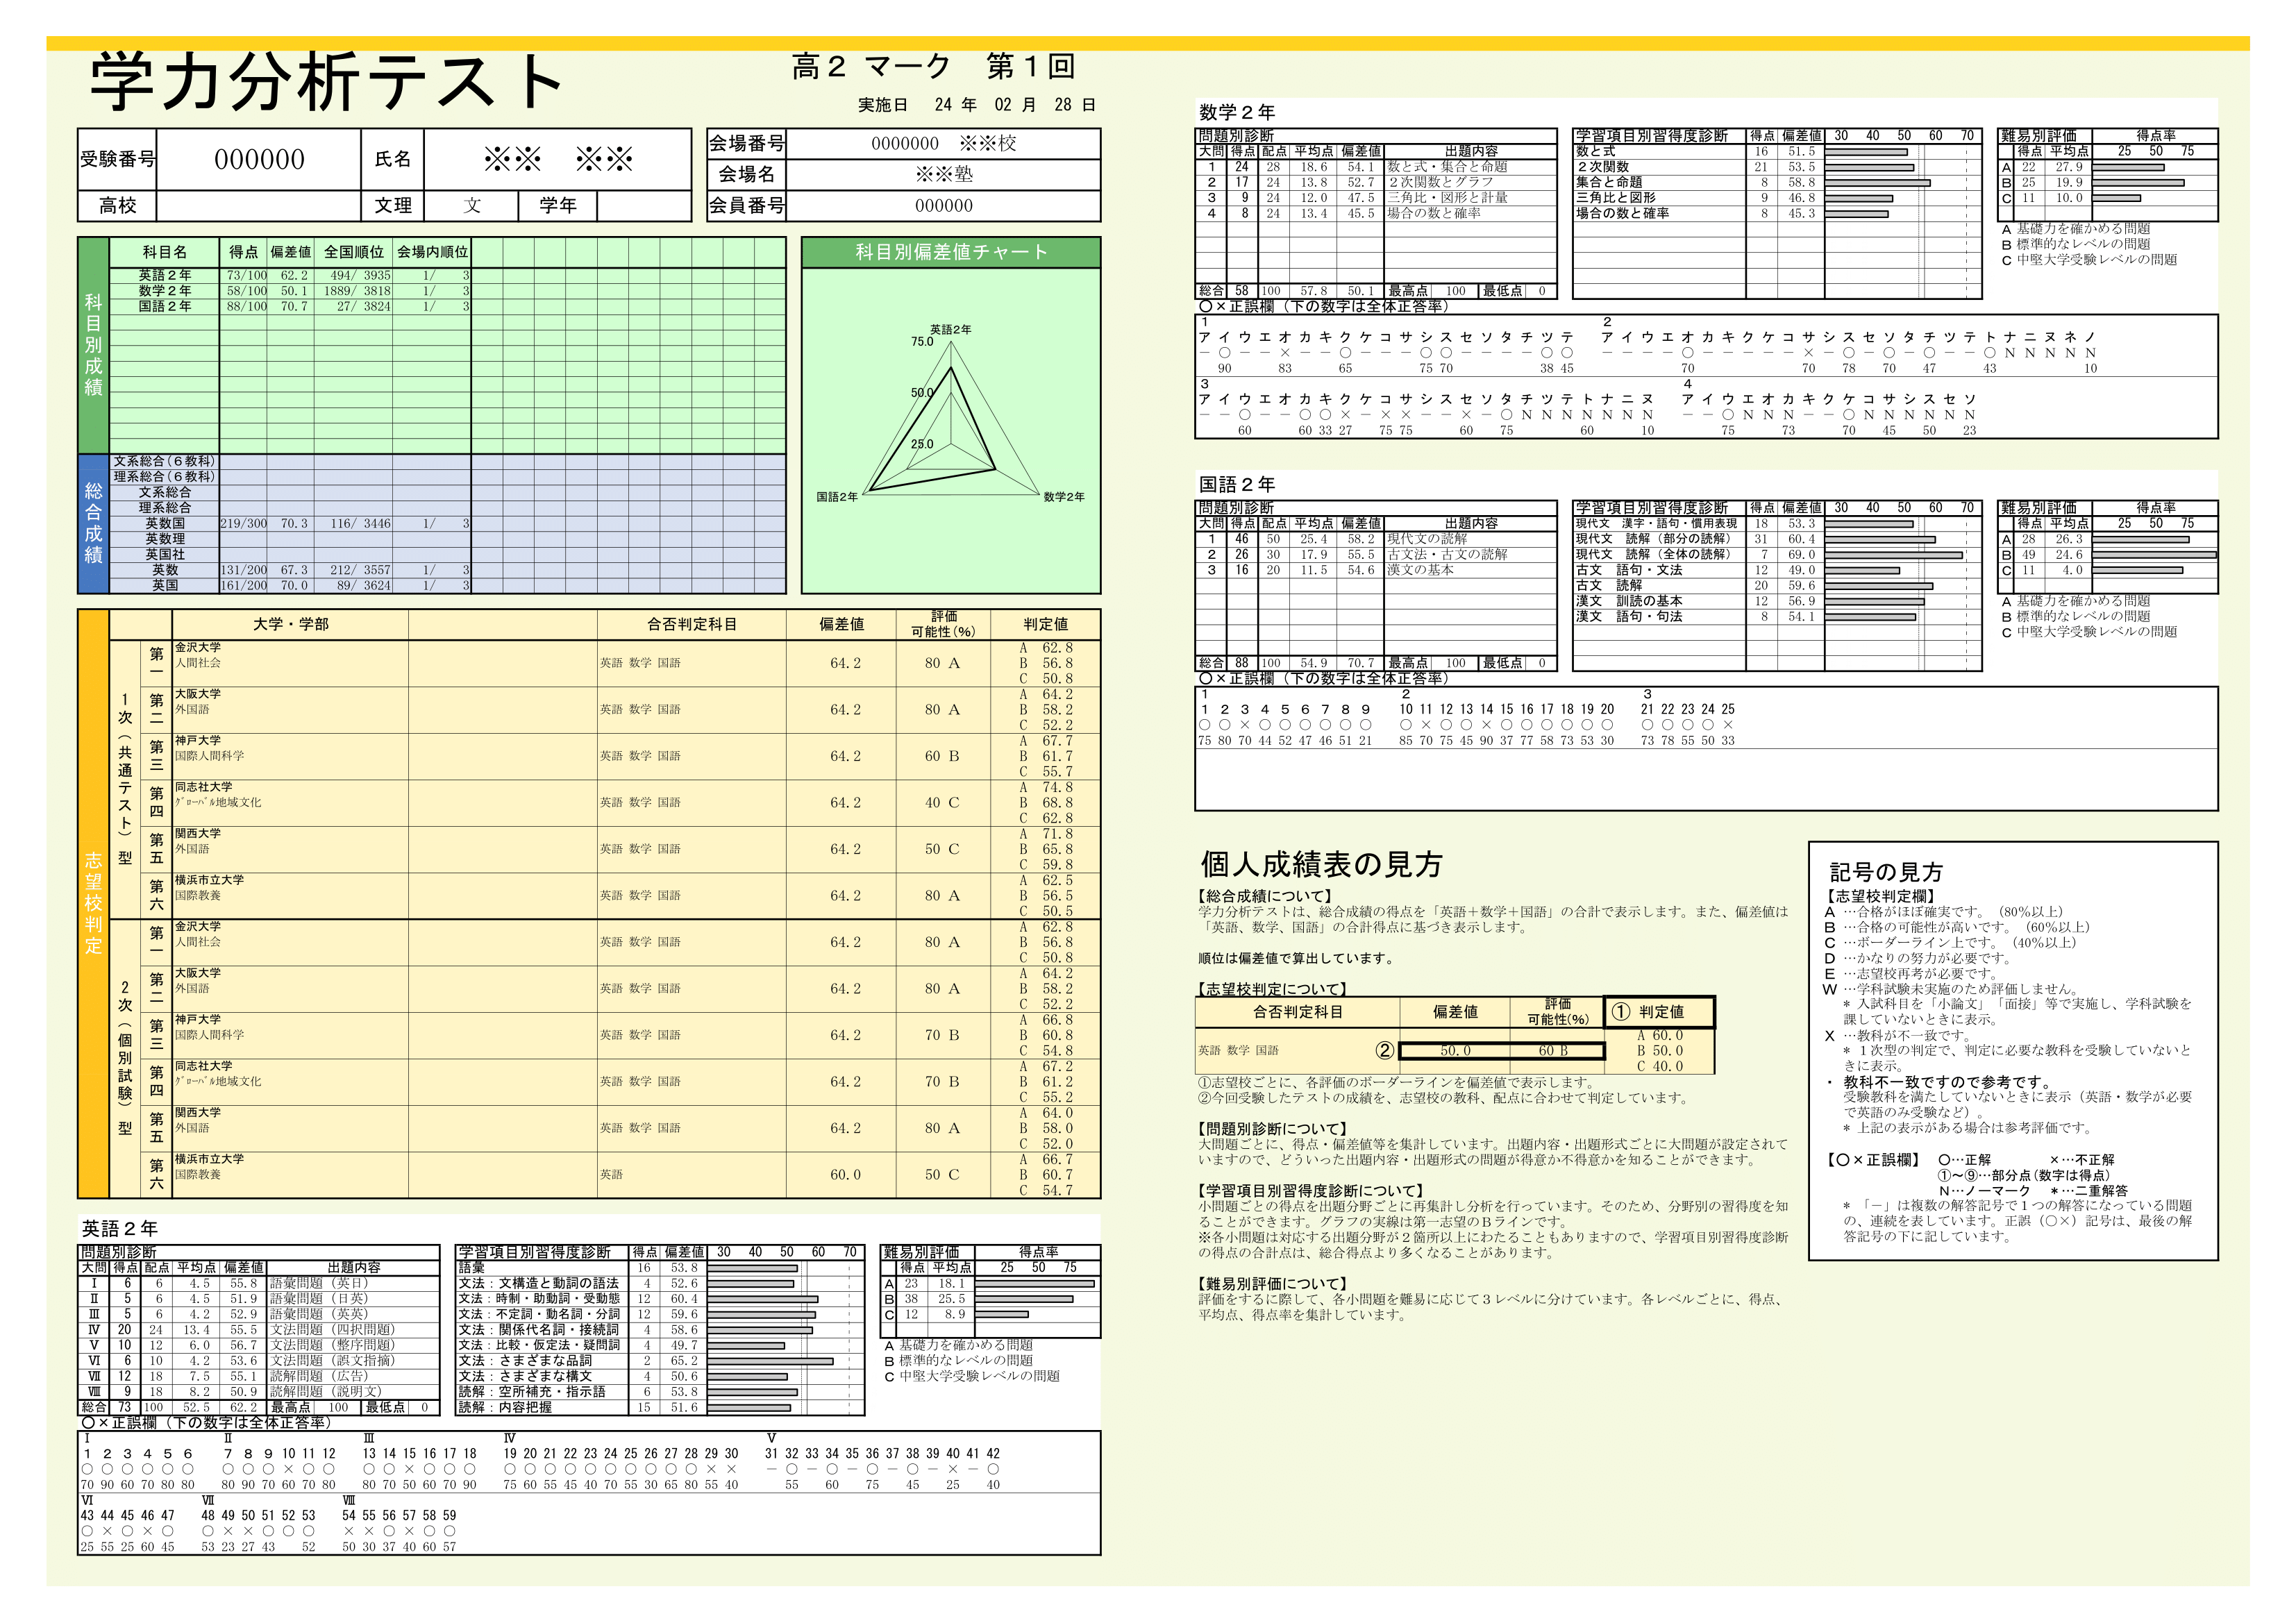Select 集合と命題 in math 学習項目 list
Viewport: 2296px width, 1623px height.
click(1609, 182)
